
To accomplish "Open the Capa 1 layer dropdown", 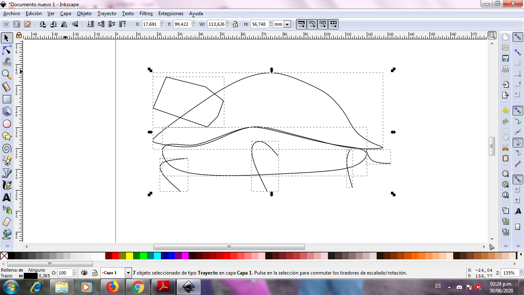I will tap(128, 273).
